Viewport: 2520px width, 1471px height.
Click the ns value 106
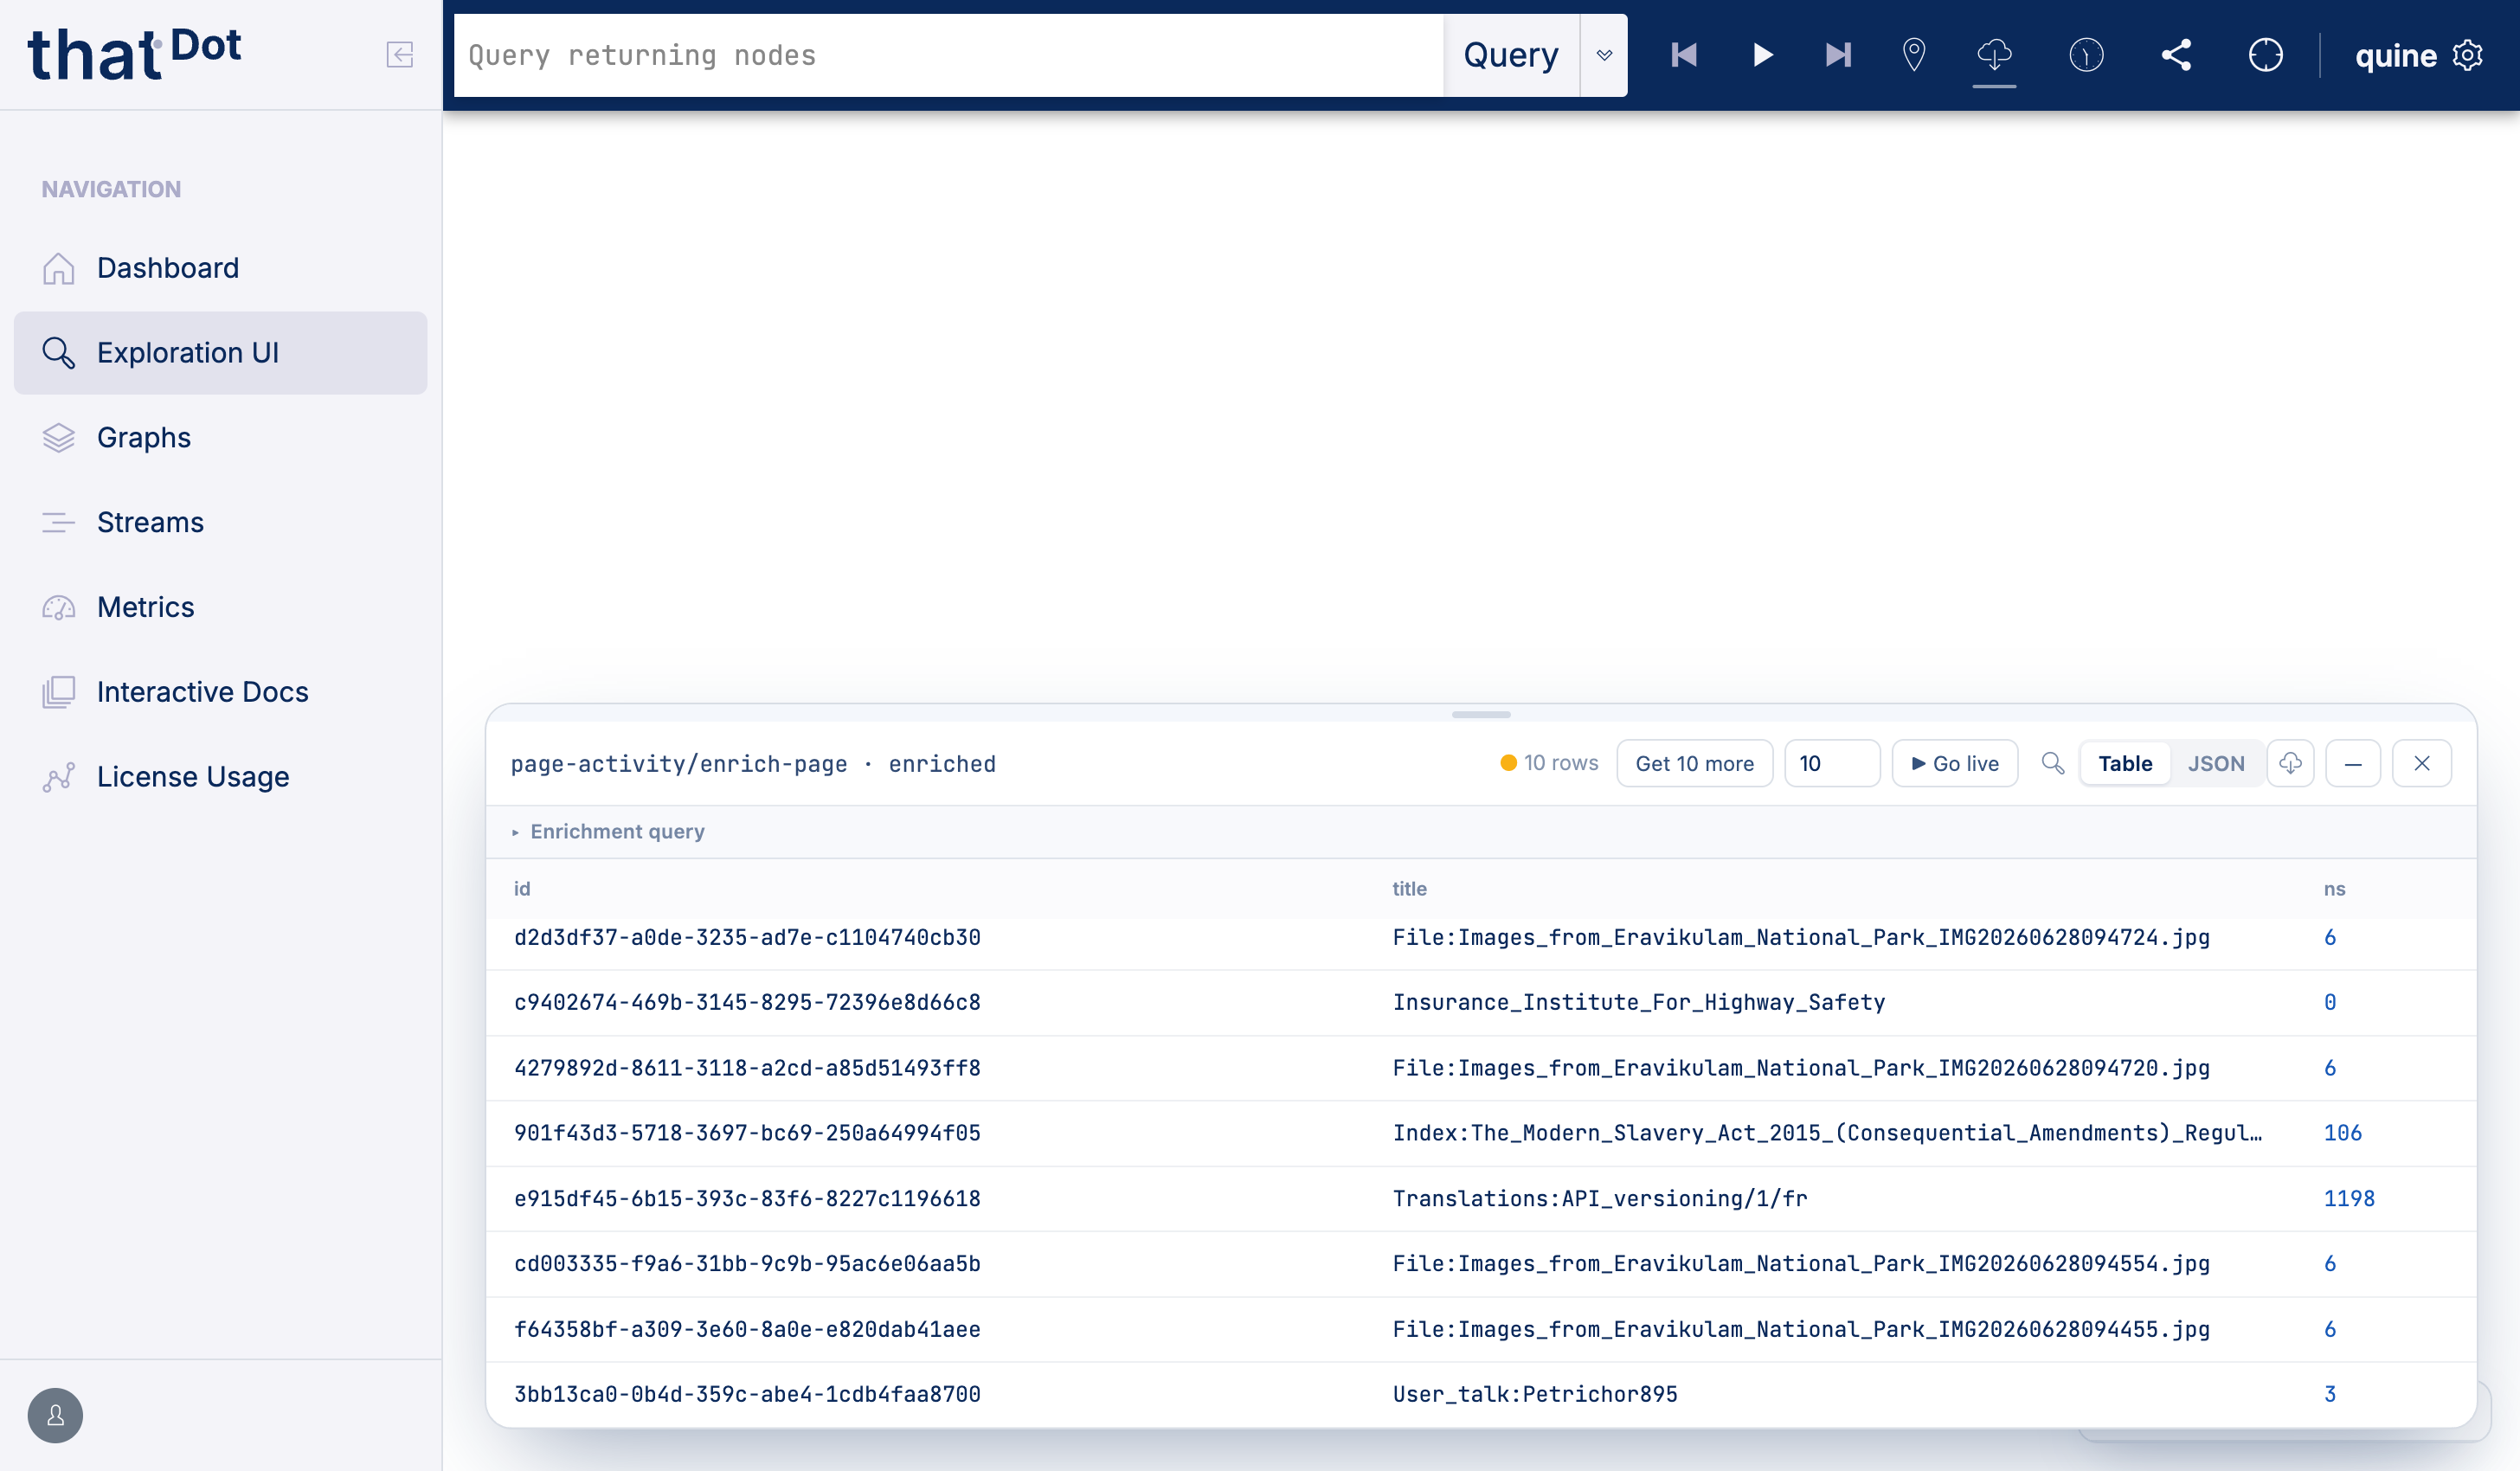tap(2342, 1132)
